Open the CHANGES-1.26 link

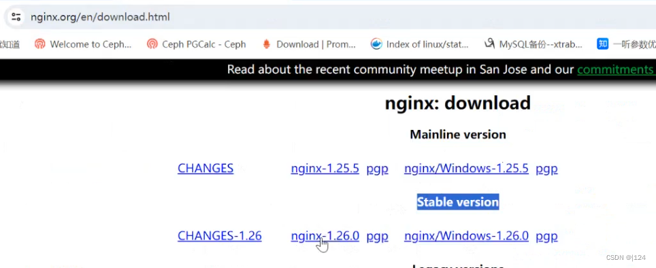tap(220, 236)
